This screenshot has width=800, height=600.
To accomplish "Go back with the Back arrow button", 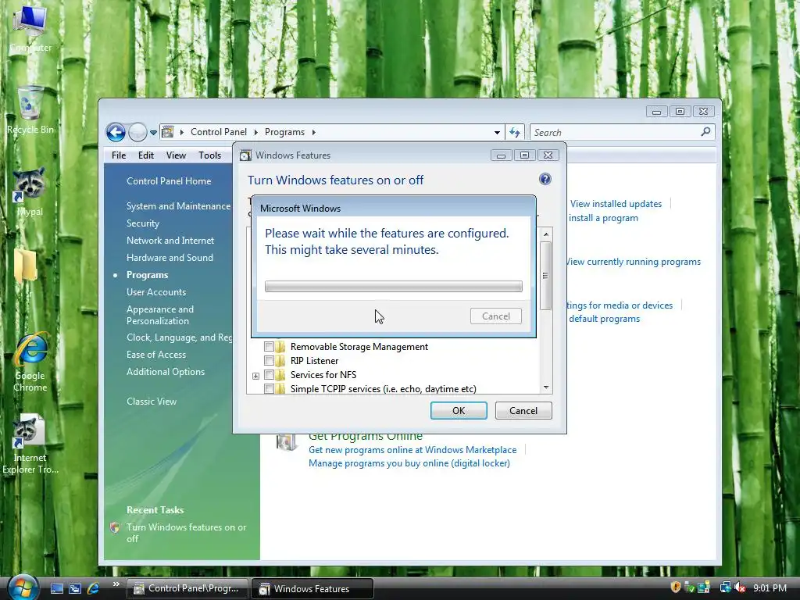I will coord(116,132).
